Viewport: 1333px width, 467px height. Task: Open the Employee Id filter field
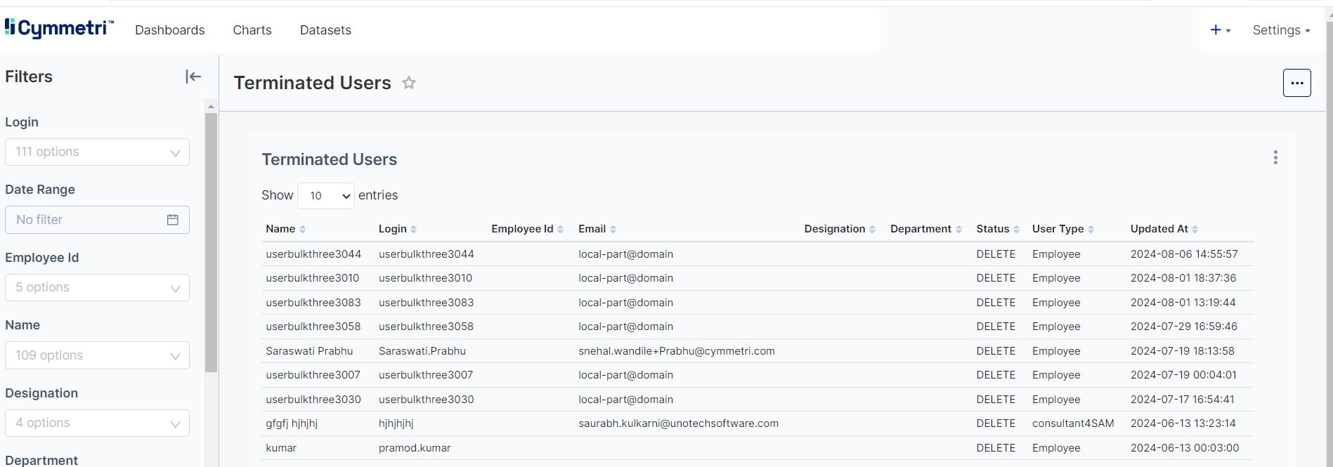97,288
